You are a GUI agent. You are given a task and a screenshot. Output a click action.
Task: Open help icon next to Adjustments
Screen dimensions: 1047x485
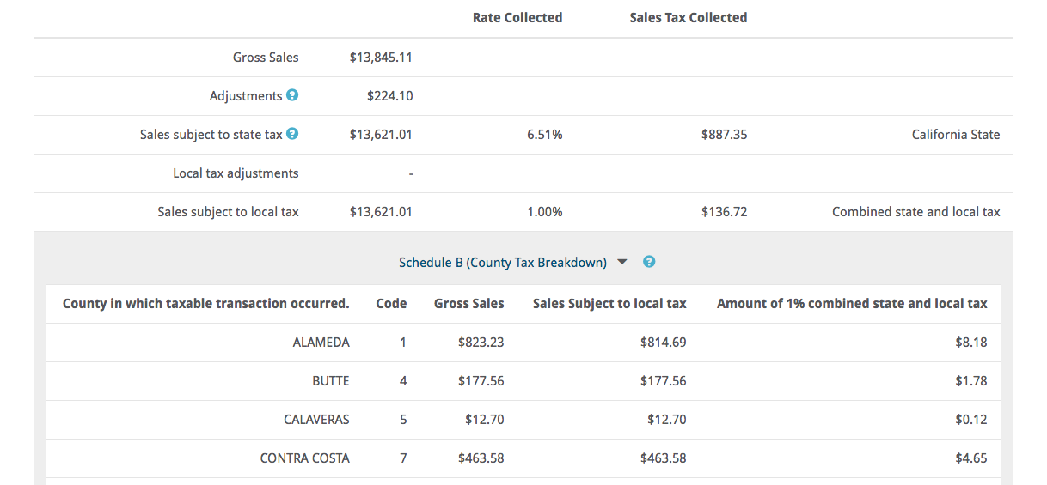click(292, 95)
